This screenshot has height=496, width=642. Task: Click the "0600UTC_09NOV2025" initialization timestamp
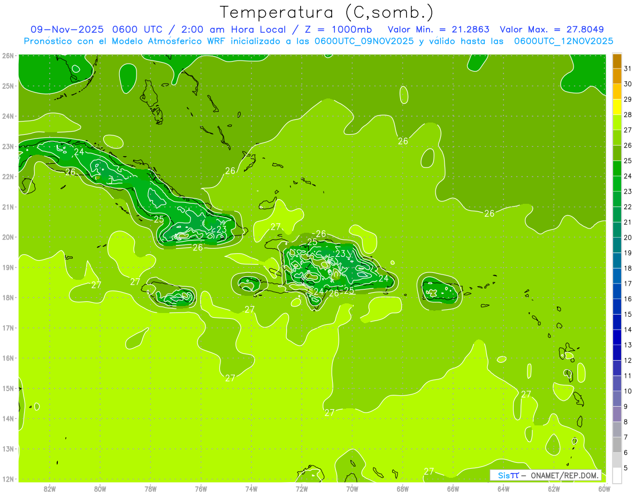coord(364,41)
